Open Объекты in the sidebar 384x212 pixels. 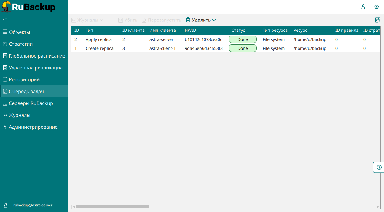point(19,32)
